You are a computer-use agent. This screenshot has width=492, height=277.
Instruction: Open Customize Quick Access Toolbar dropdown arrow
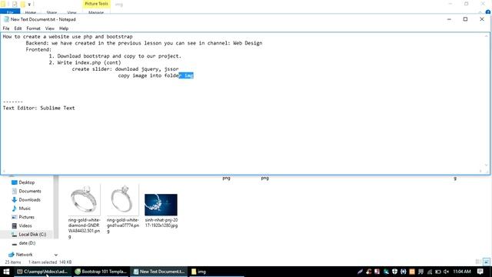pos(29,5)
